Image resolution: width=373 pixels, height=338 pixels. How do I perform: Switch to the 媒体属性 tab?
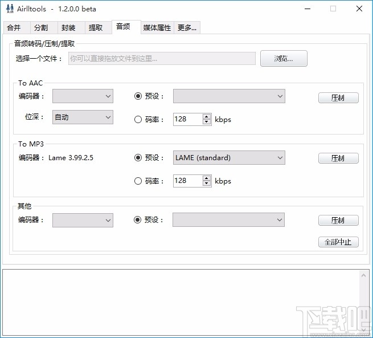[x=157, y=27]
